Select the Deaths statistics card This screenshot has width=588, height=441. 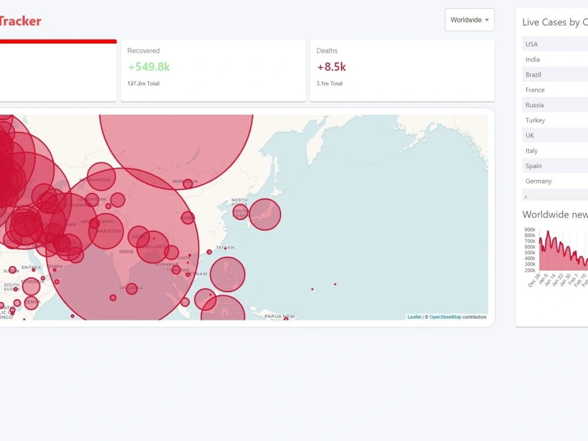(402, 71)
